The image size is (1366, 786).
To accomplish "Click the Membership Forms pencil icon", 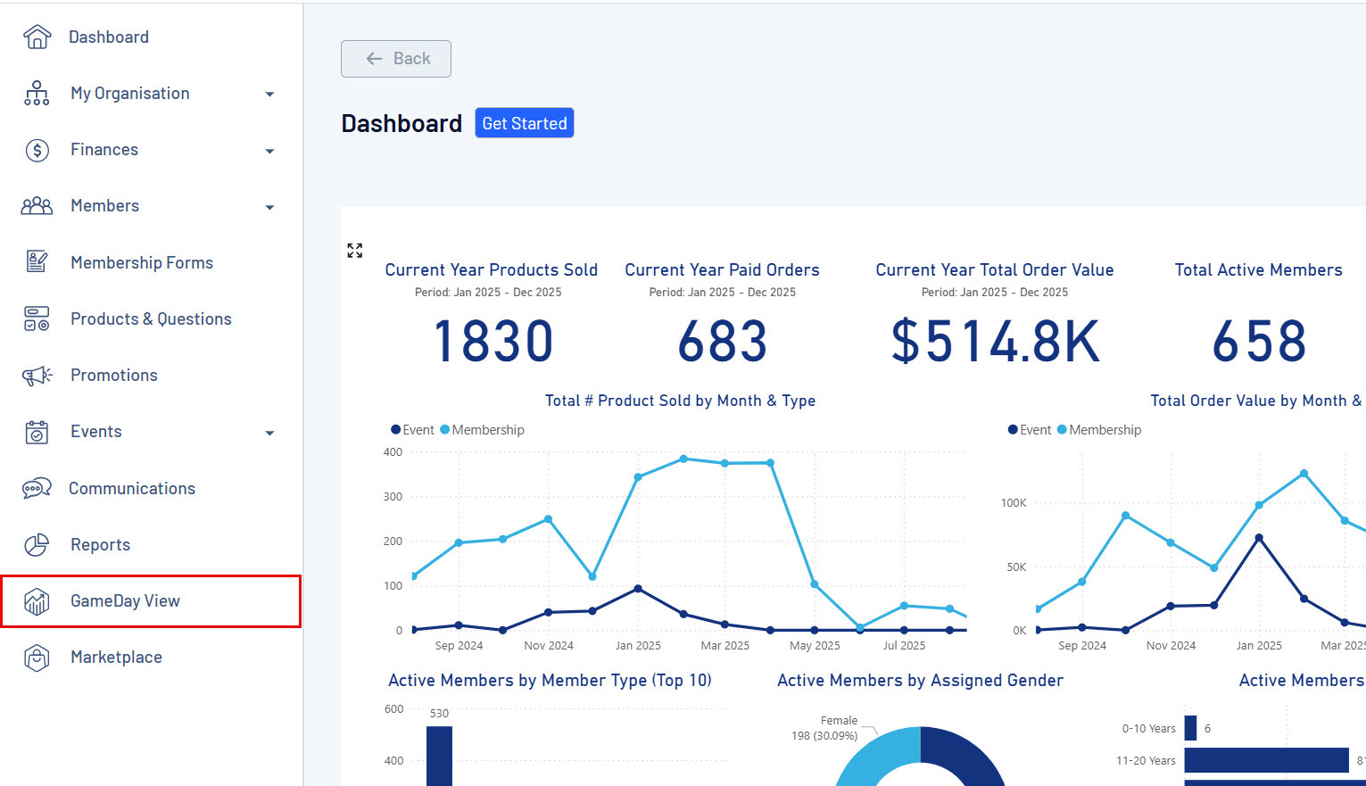I will pyautogui.click(x=37, y=262).
